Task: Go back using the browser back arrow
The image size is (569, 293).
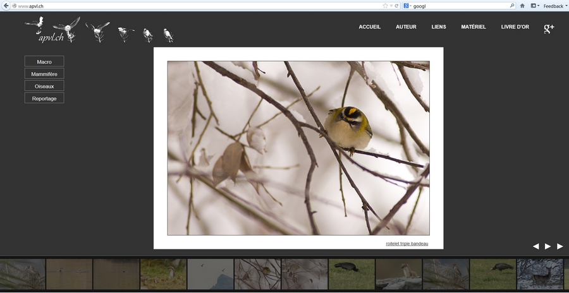Action: pos(6,6)
